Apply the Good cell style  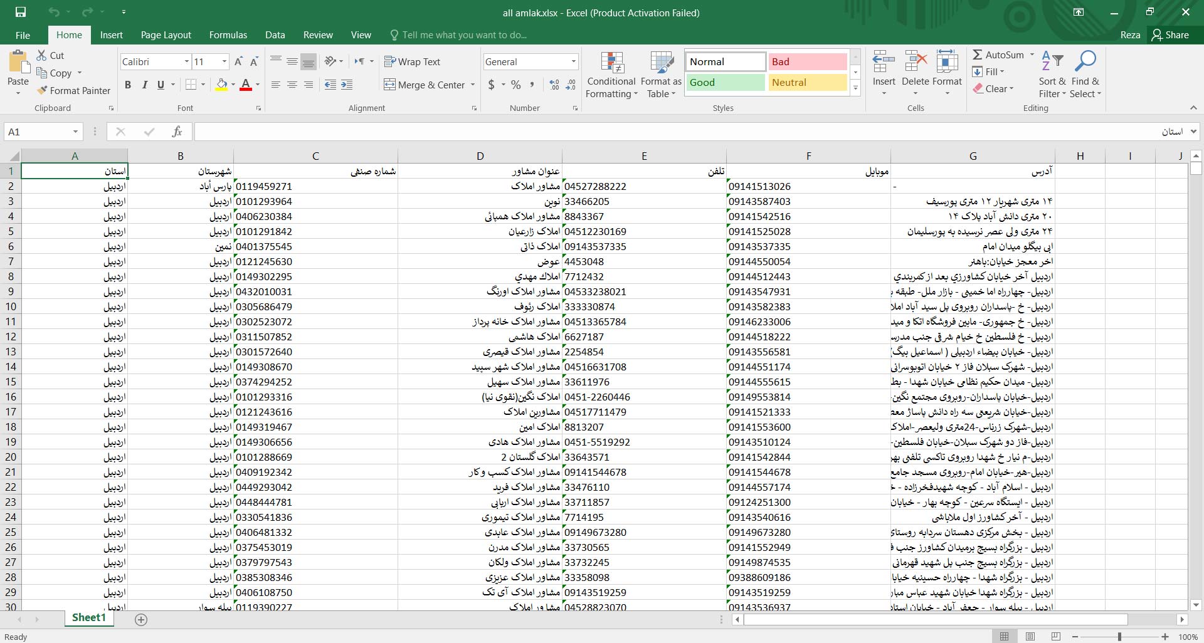[x=725, y=82]
